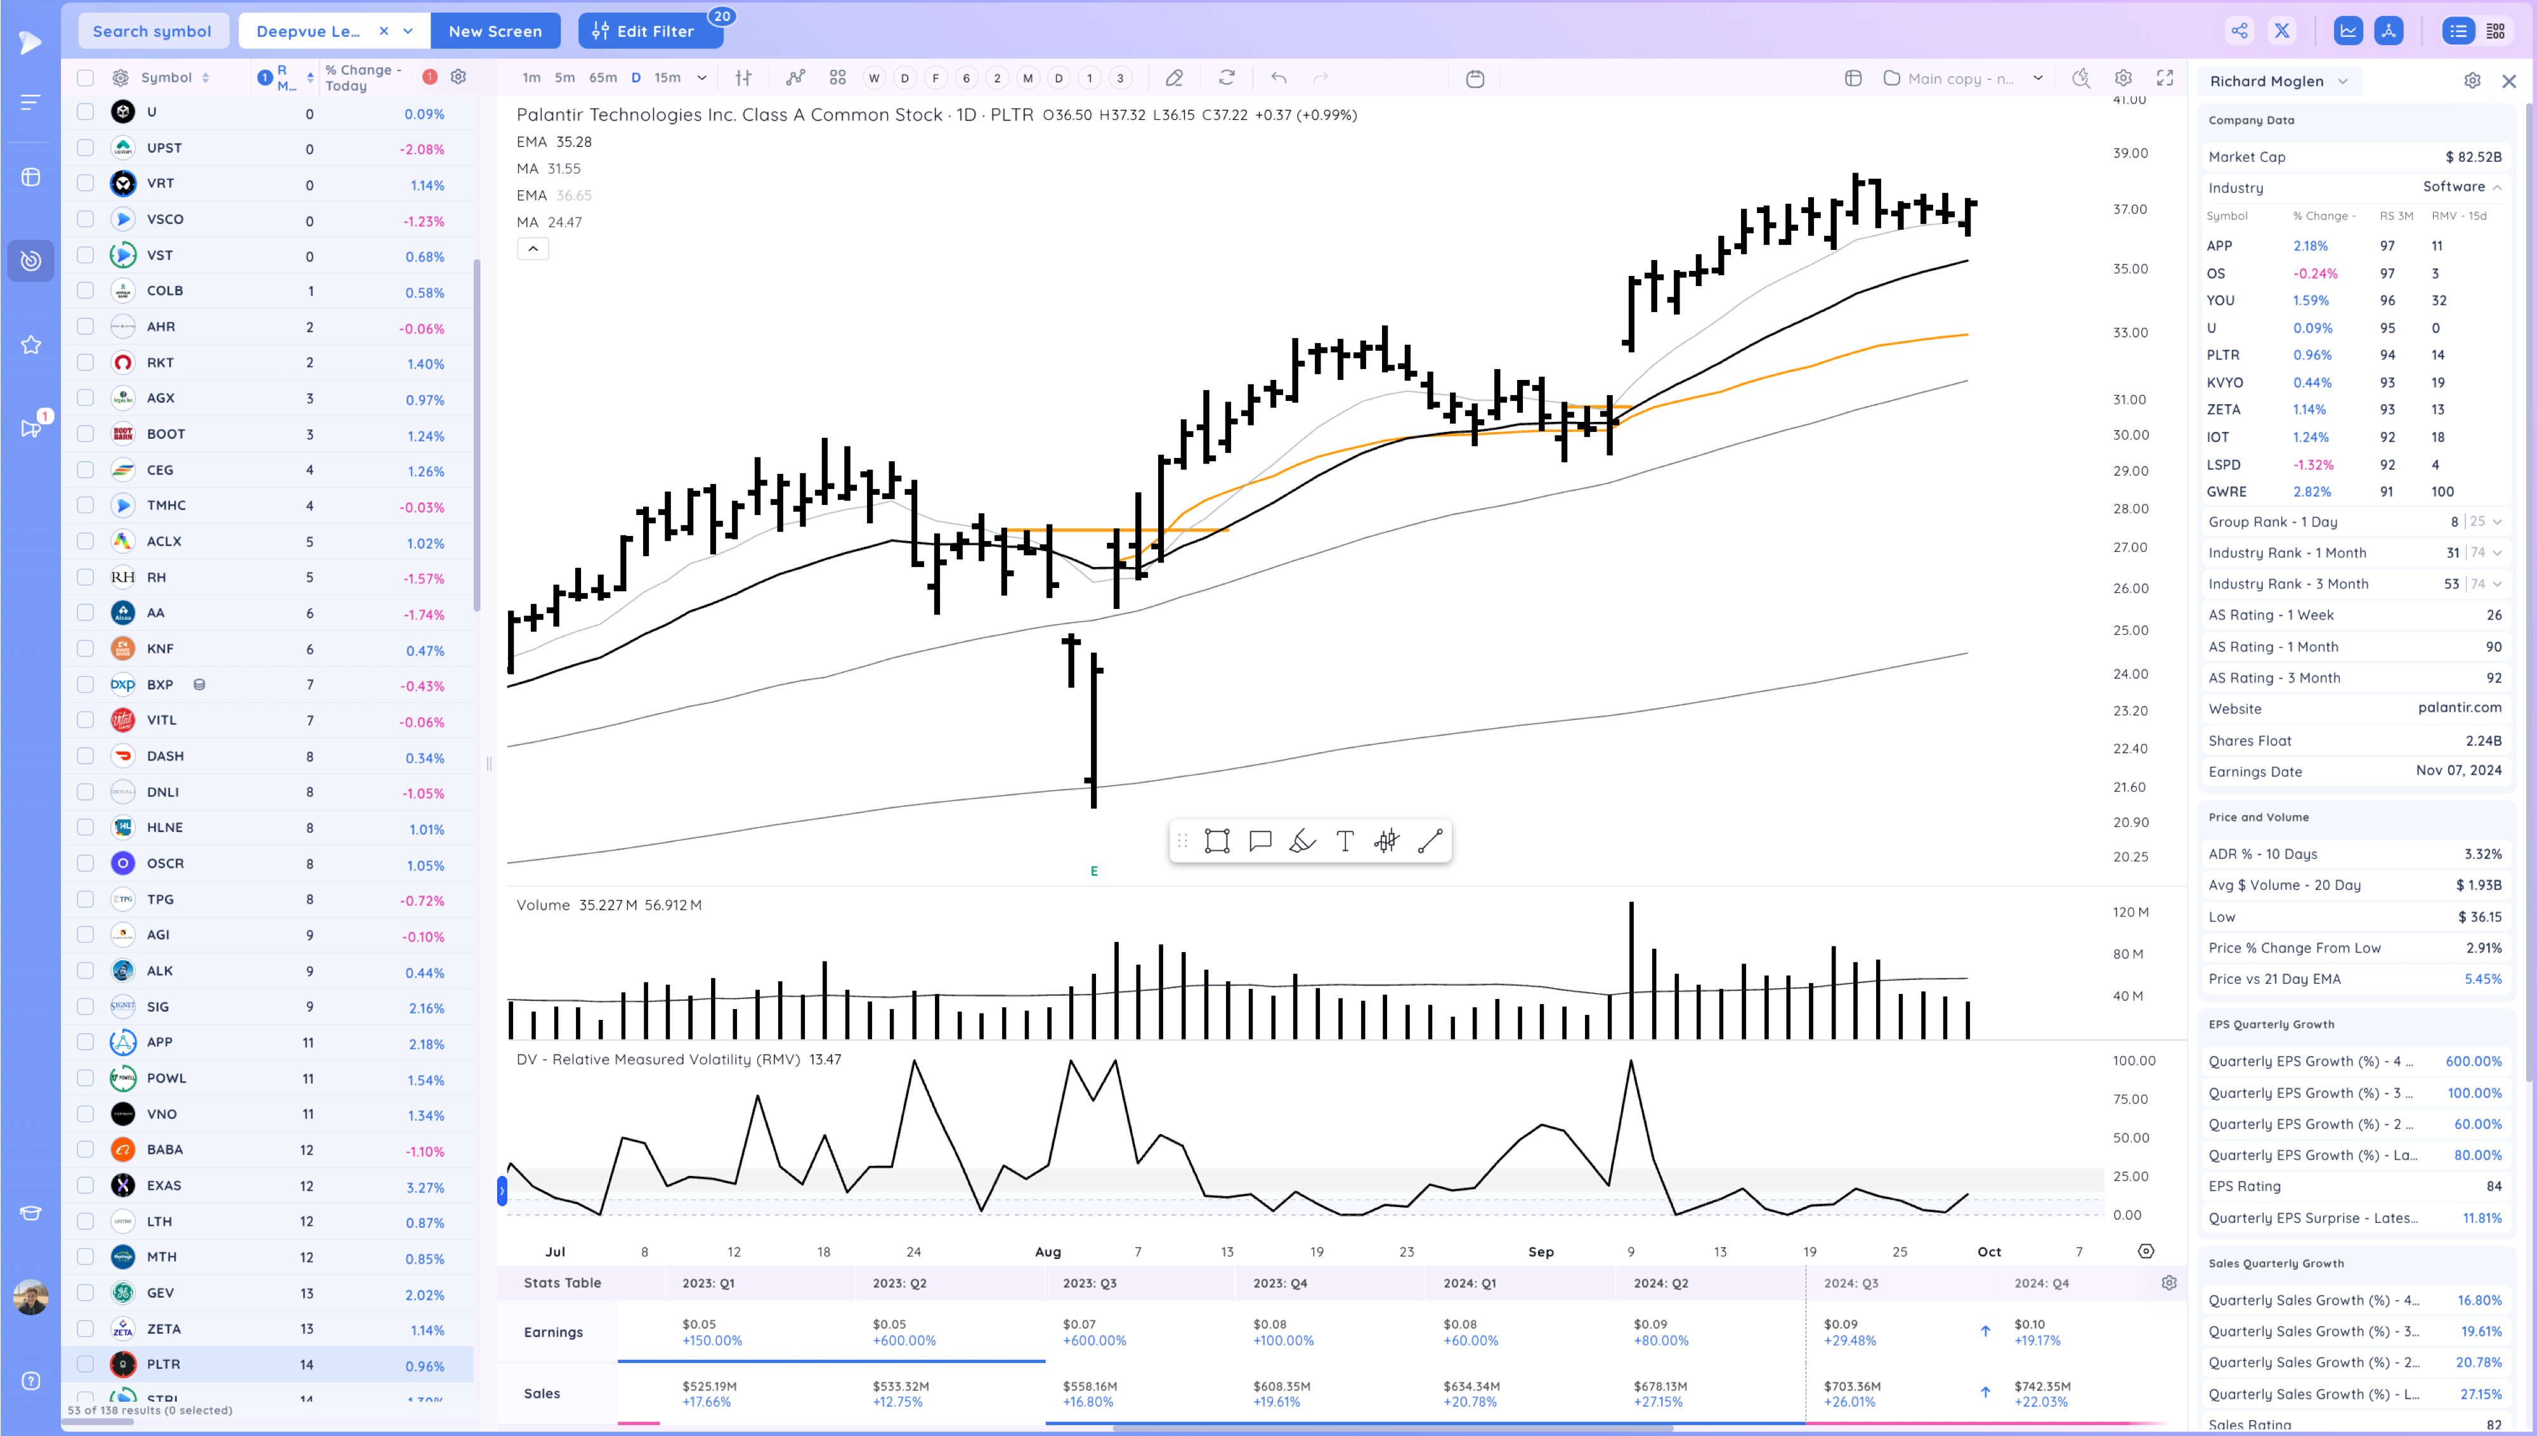This screenshot has height=1436, width=2537.
Task: Collapse the chart indicator legend
Action: 532,249
